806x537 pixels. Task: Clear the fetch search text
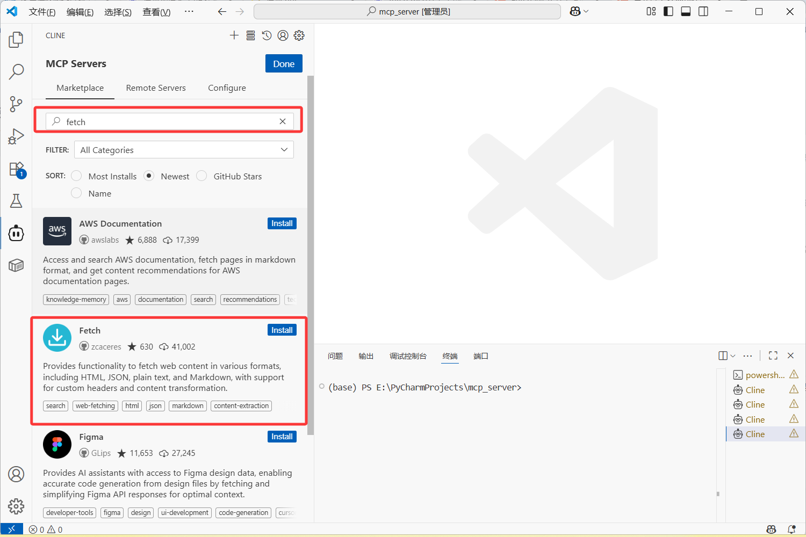click(283, 121)
